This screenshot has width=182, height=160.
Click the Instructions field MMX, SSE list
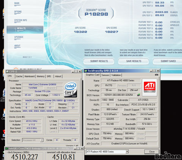50,111
